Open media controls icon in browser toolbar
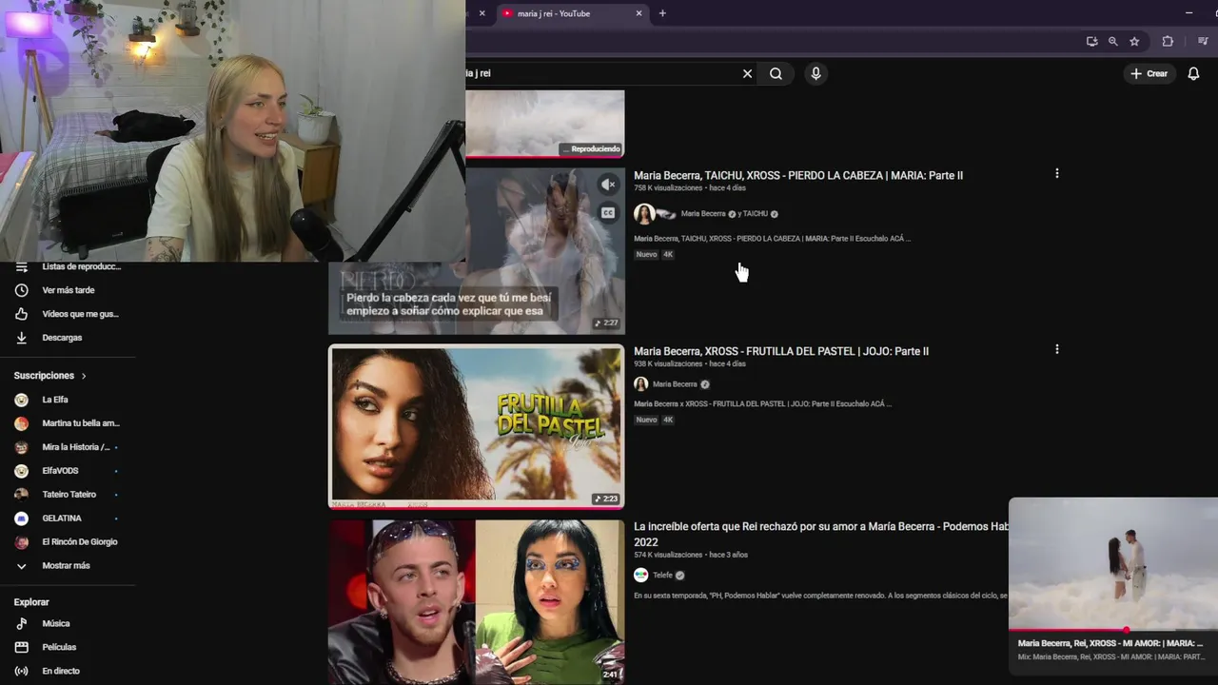This screenshot has width=1218, height=685. pyautogui.click(x=1203, y=41)
